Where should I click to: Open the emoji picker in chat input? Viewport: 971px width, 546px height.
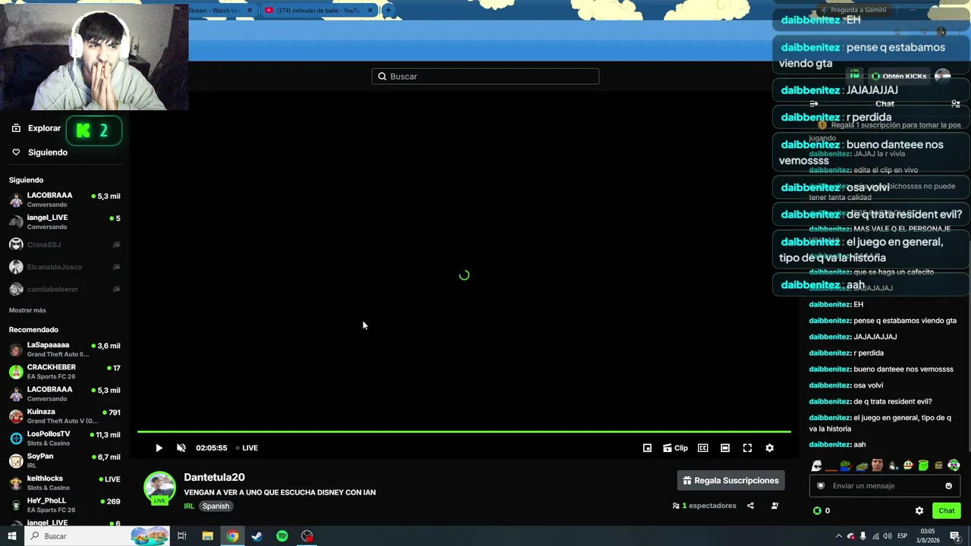pyautogui.click(x=948, y=486)
